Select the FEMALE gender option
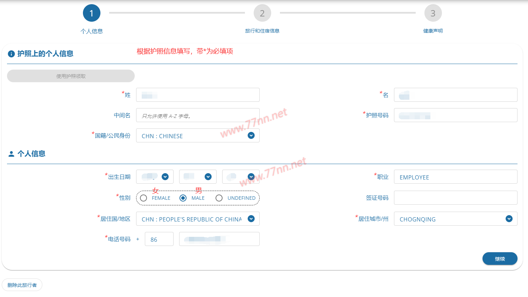Viewport: 528px width, 297px height. click(x=143, y=198)
